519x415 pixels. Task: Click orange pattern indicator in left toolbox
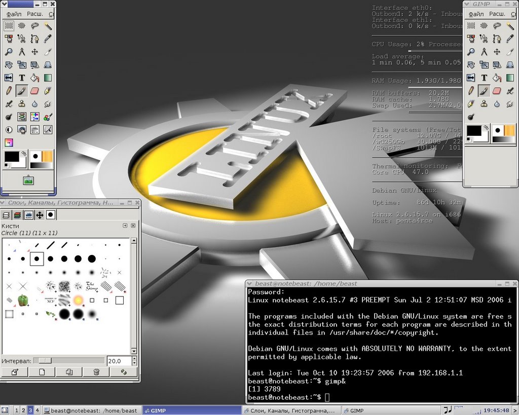[x=47, y=156]
